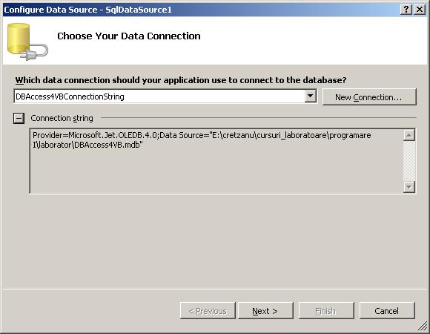This screenshot has width=430, height=334.
Task: Click the disabled Finish button
Action: pyautogui.click(x=326, y=311)
